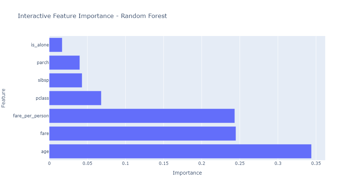Screen dimensions: 354x189
Task: Click the fare importance bar
Action: point(142,134)
